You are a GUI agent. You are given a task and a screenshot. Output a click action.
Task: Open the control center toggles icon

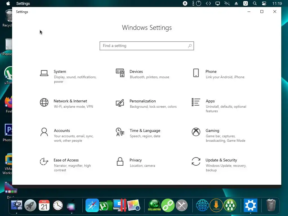click(x=264, y=3)
